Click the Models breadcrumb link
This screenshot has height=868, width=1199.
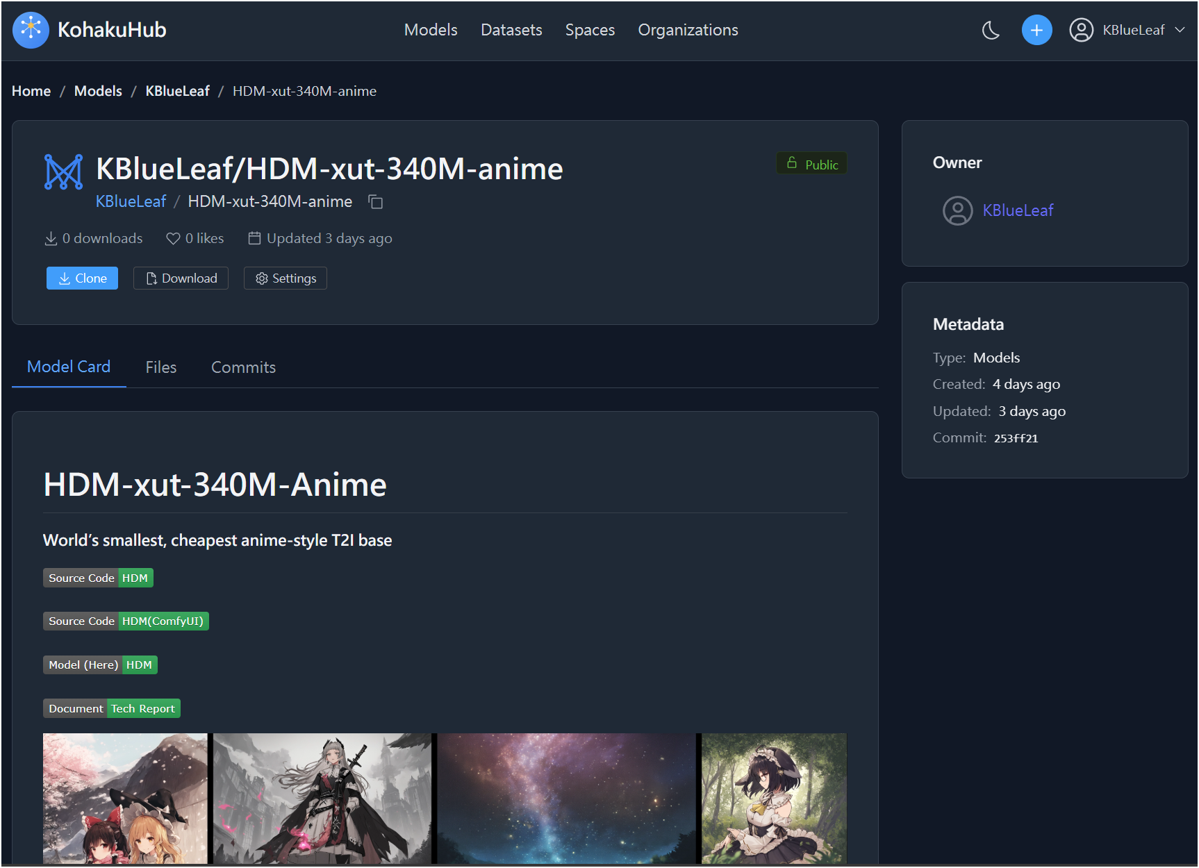(98, 91)
